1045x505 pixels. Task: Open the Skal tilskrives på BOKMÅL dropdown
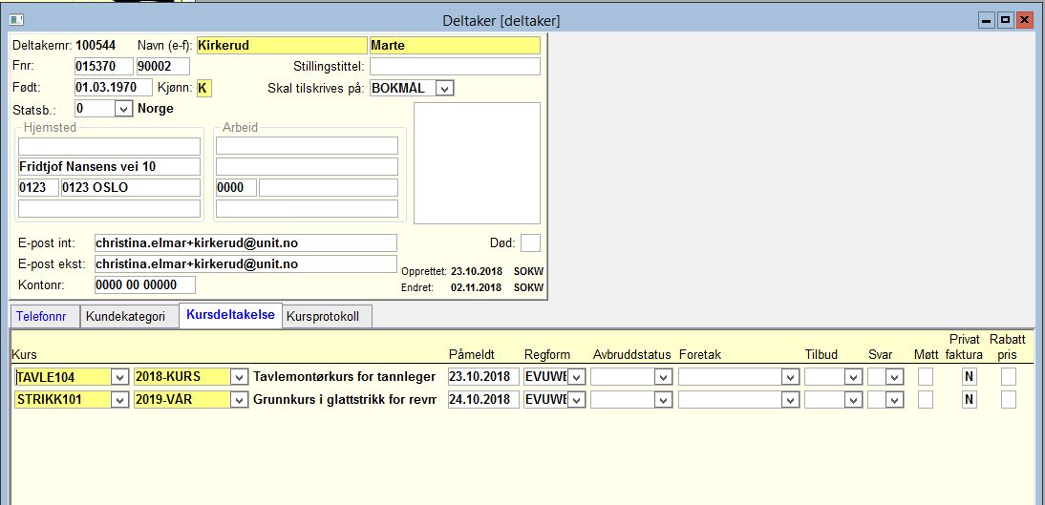click(446, 88)
